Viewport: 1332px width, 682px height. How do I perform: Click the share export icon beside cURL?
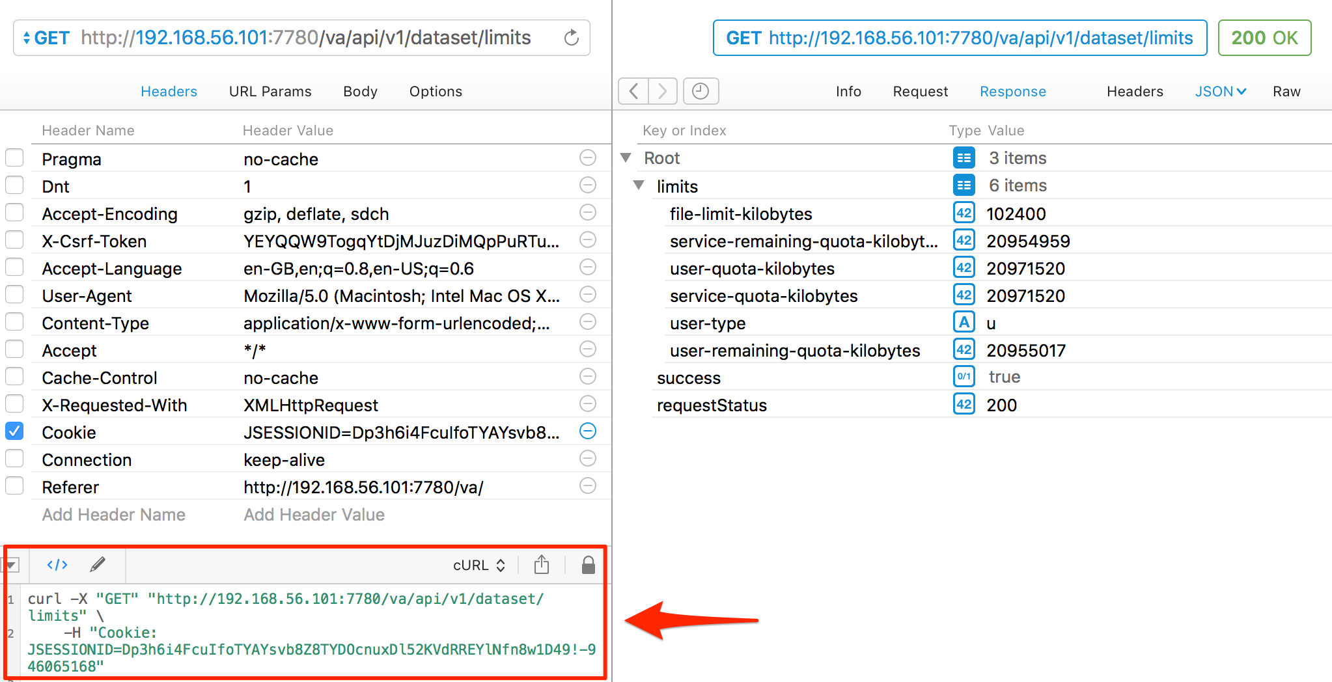(541, 565)
